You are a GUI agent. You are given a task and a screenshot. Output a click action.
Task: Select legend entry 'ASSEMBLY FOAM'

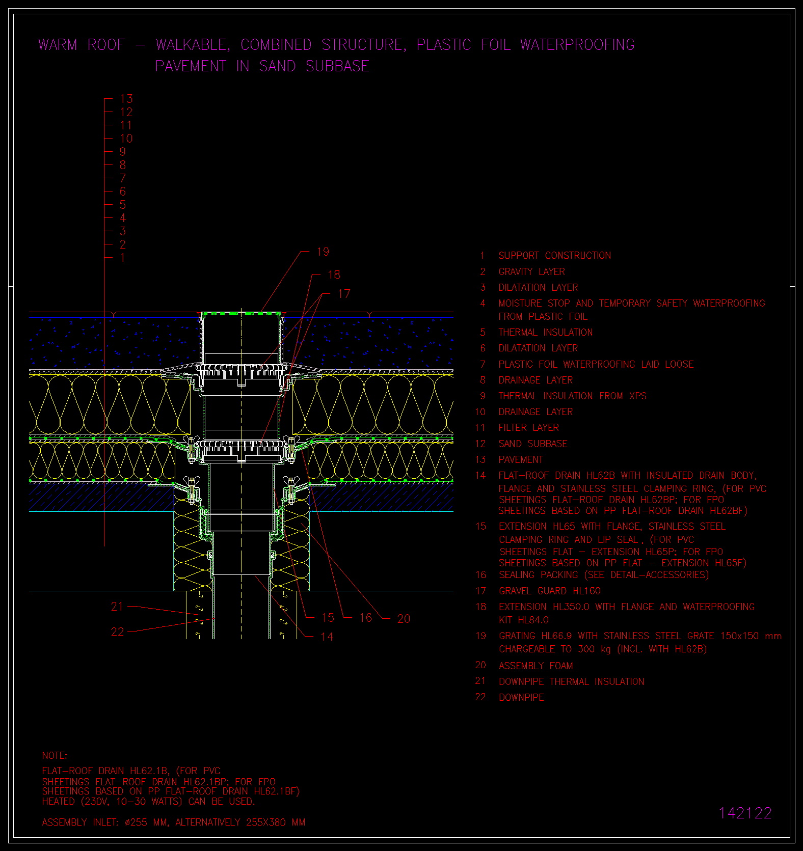(x=536, y=666)
